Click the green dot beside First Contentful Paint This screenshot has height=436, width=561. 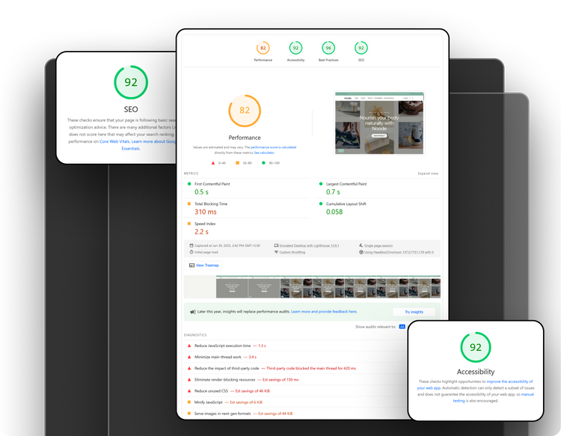pos(189,184)
